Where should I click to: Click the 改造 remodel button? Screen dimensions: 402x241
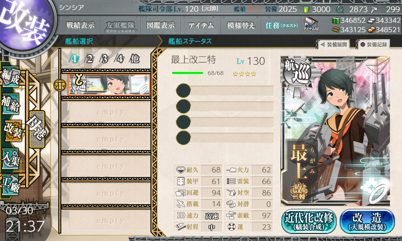(x=367, y=221)
